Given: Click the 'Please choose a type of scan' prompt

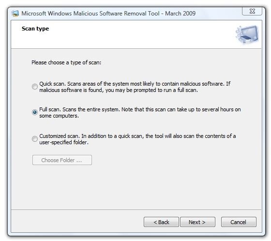Looking at the screenshot, I should coord(66,62).
